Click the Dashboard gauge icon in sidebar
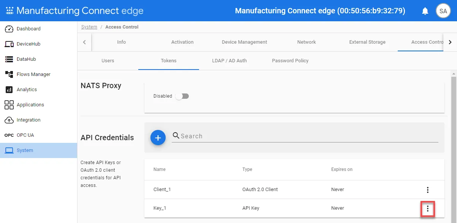 tap(9, 29)
